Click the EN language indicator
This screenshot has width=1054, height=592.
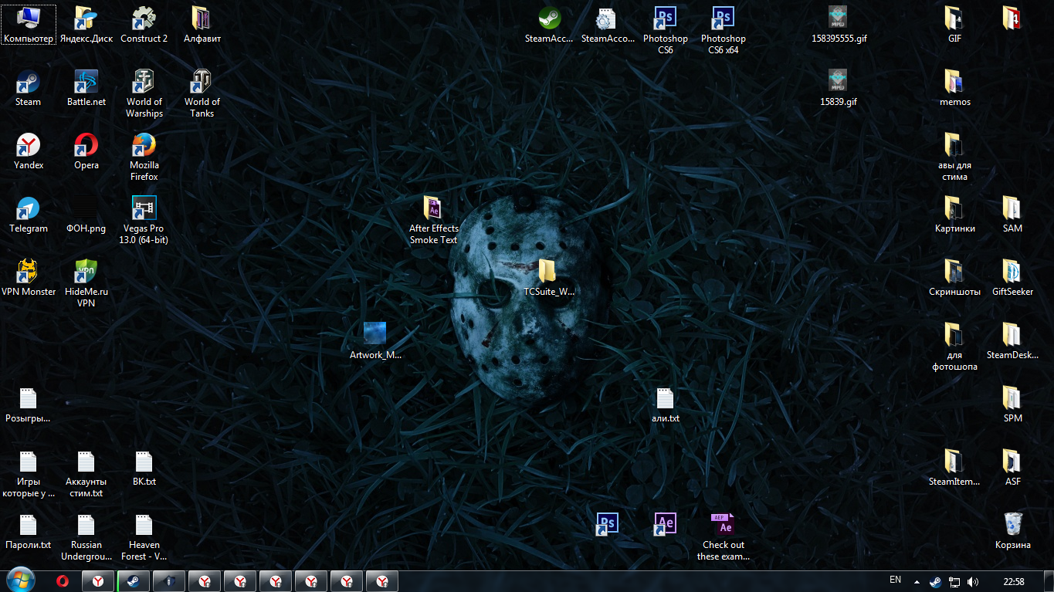click(x=896, y=580)
